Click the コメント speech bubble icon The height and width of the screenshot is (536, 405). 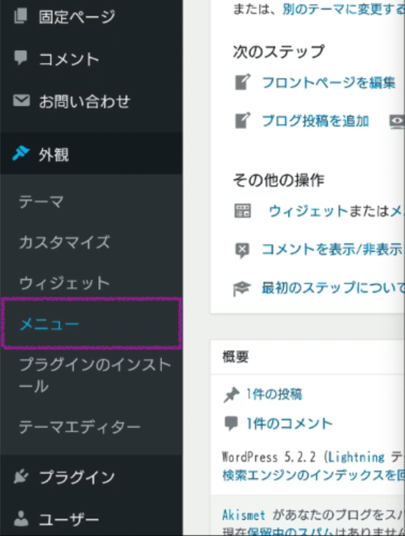(x=21, y=58)
